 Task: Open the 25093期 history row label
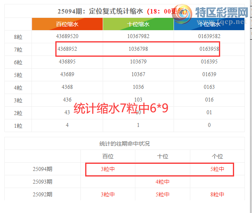click(x=43, y=182)
